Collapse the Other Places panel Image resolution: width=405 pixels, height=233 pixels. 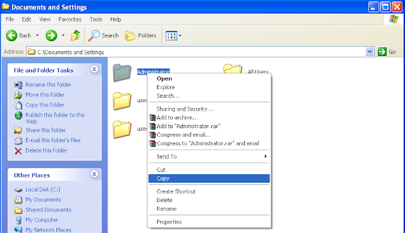coord(94,174)
